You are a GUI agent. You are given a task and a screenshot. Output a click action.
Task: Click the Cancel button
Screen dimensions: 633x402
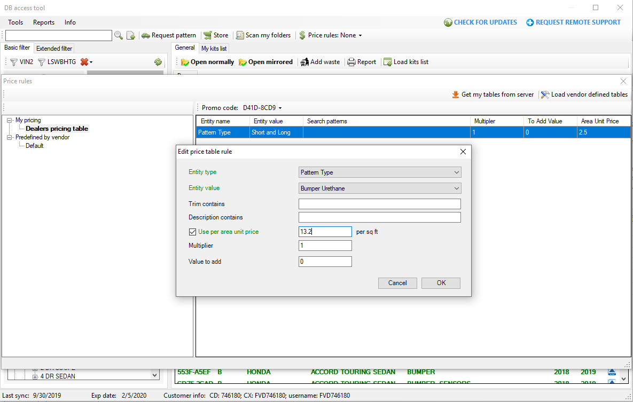pos(397,283)
